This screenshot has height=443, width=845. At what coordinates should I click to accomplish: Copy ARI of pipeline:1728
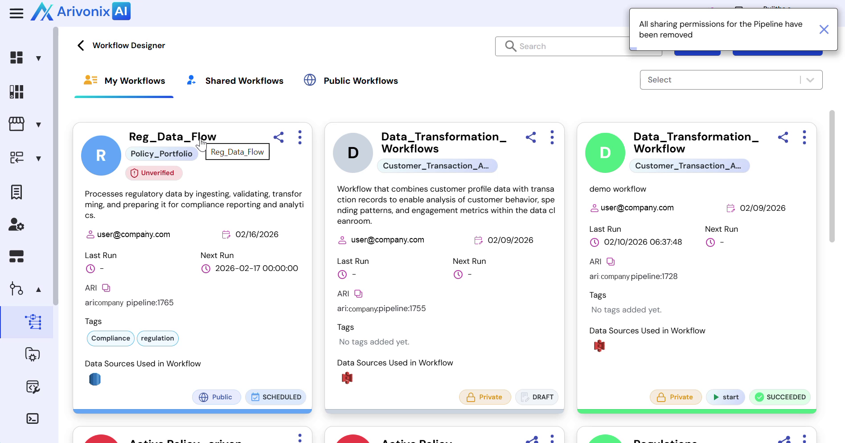pyautogui.click(x=611, y=262)
